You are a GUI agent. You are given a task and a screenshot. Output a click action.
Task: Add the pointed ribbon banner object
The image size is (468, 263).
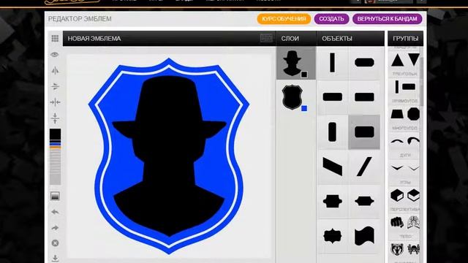(x=364, y=202)
